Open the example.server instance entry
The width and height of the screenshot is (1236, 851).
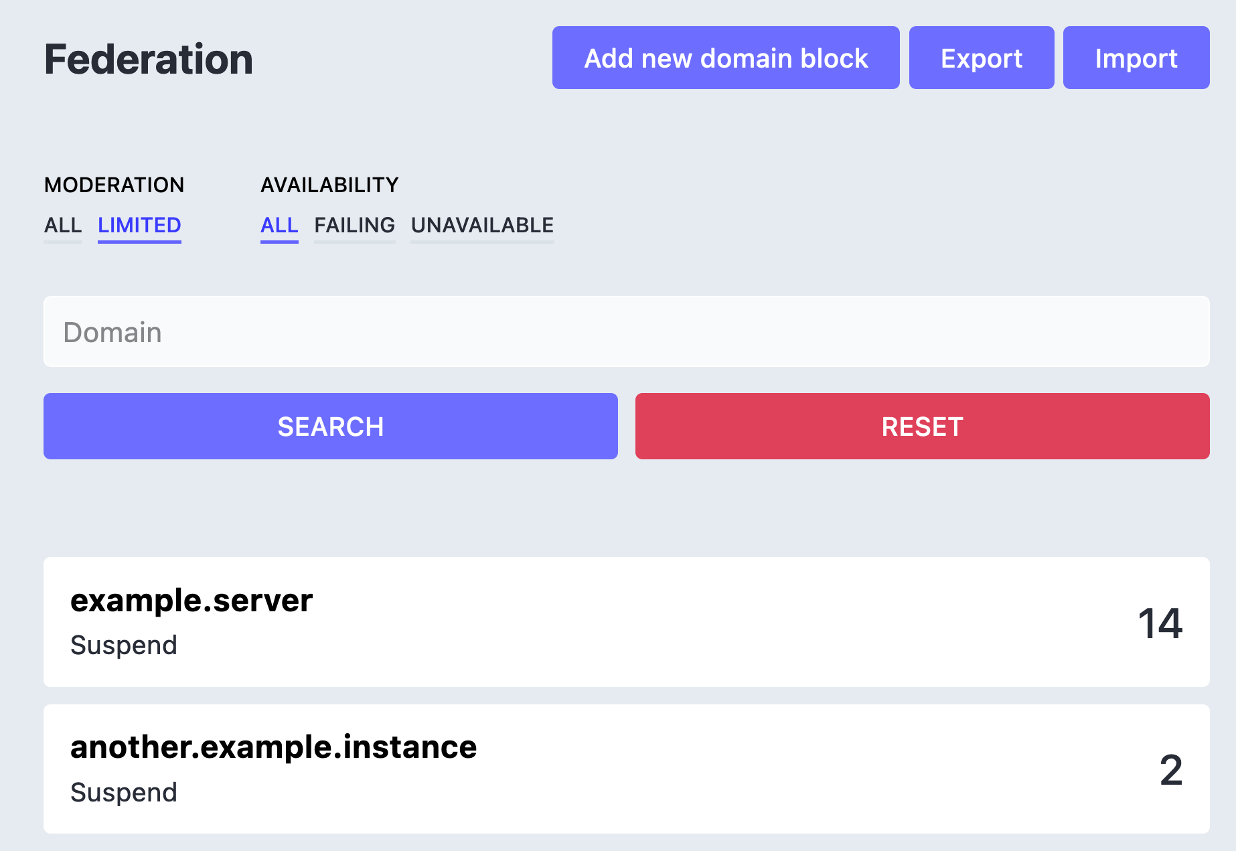(627, 622)
